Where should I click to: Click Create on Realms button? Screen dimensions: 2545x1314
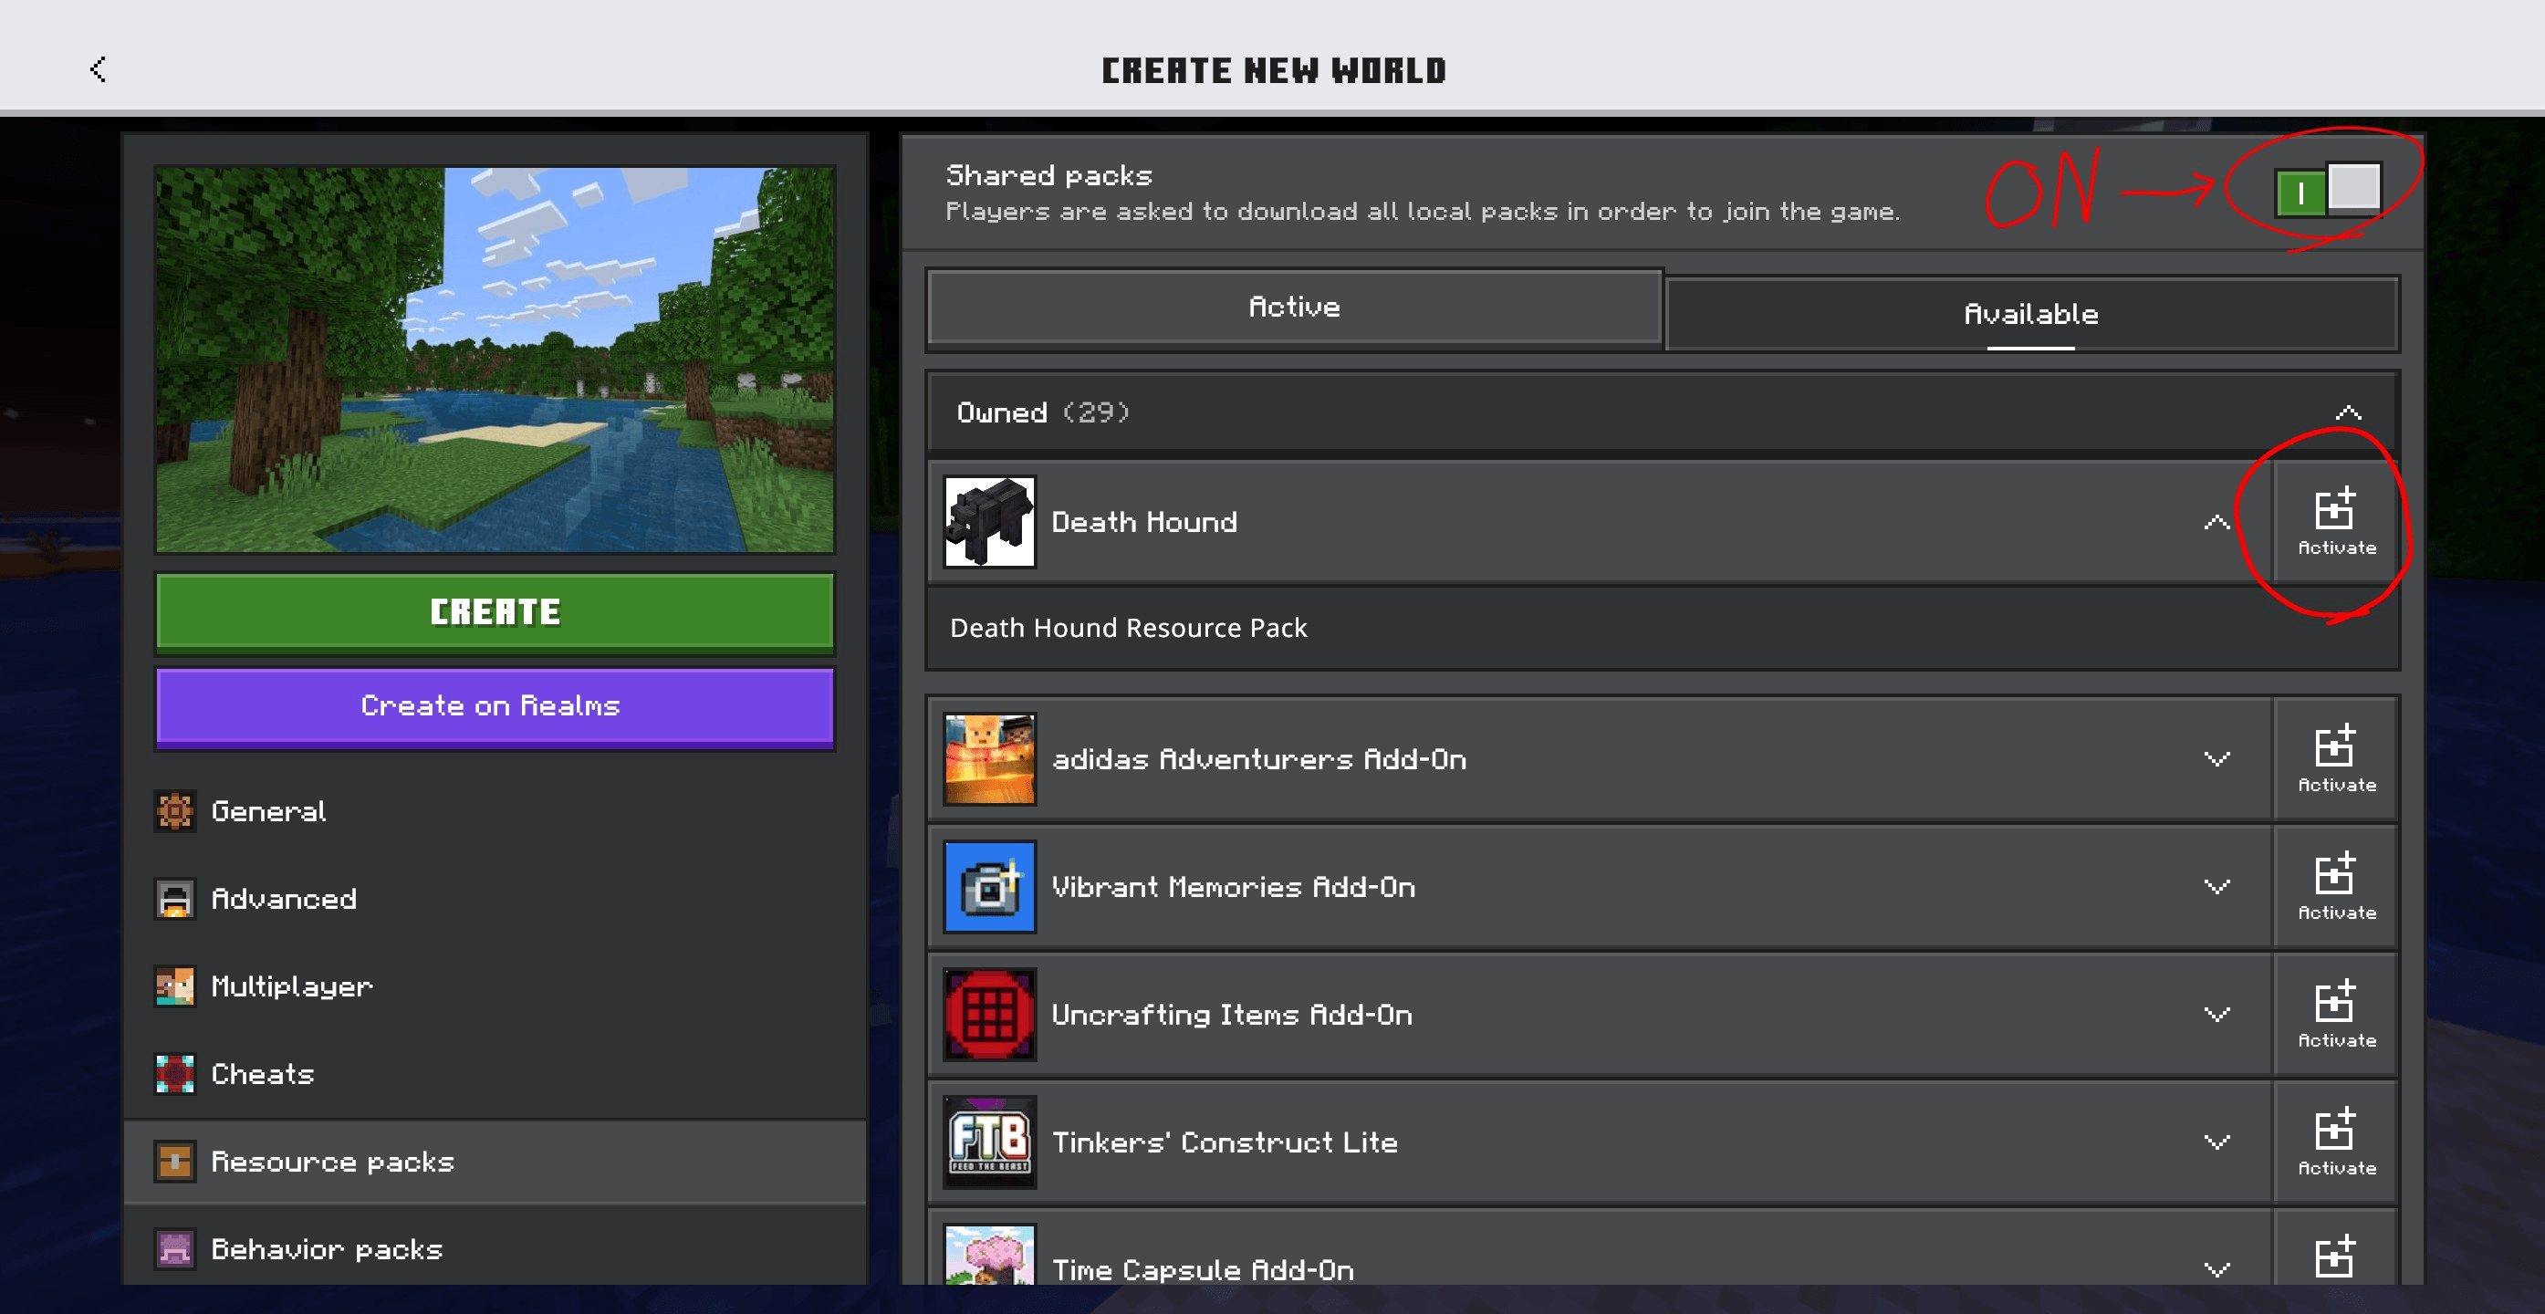pos(495,706)
